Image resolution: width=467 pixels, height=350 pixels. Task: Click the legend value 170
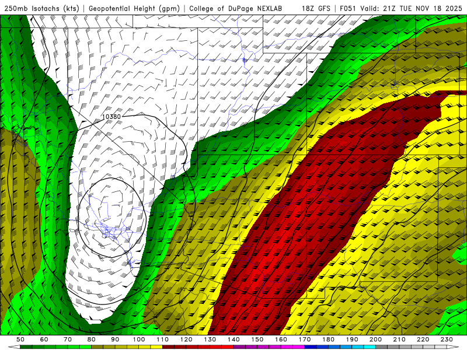tap(305, 339)
